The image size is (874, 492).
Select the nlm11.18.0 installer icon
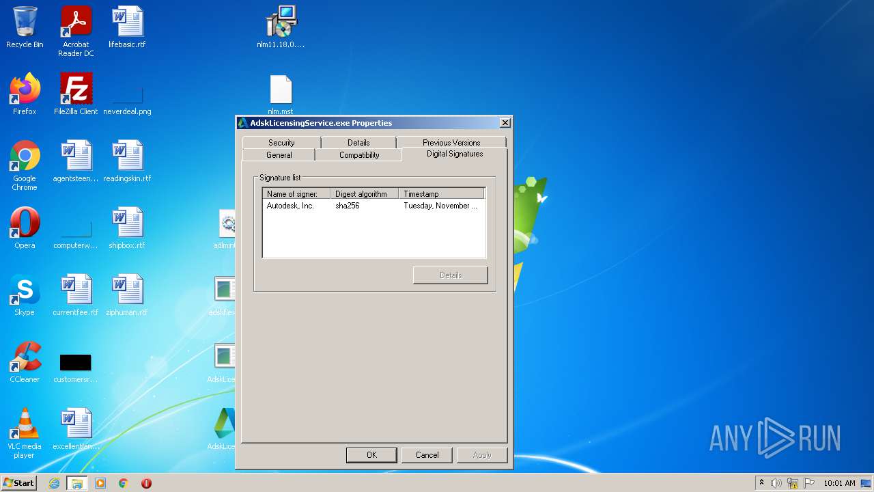(281, 27)
